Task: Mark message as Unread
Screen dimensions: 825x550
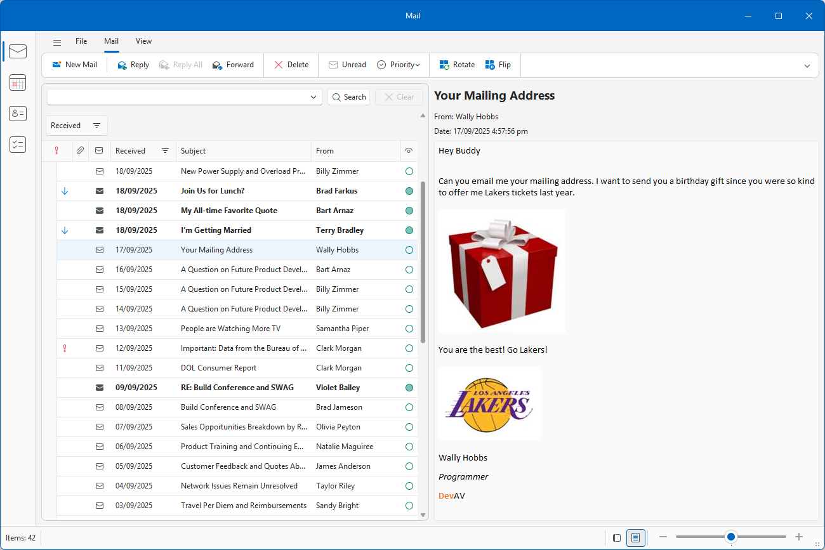Action: [347, 65]
